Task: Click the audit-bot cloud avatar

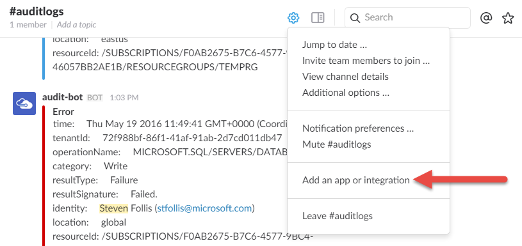Action: click(24, 104)
